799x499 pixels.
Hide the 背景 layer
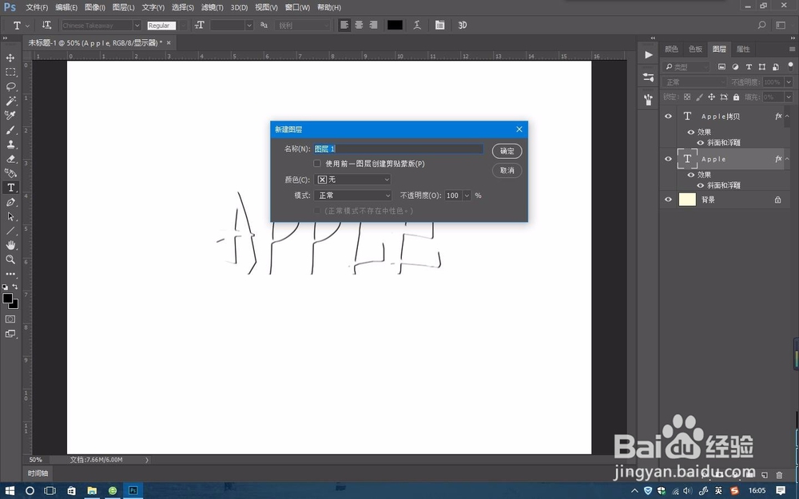click(668, 200)
